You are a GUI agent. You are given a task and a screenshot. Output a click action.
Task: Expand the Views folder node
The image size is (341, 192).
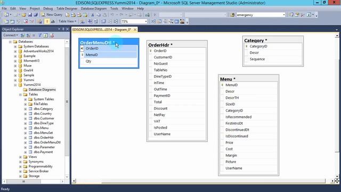(20, 157)
